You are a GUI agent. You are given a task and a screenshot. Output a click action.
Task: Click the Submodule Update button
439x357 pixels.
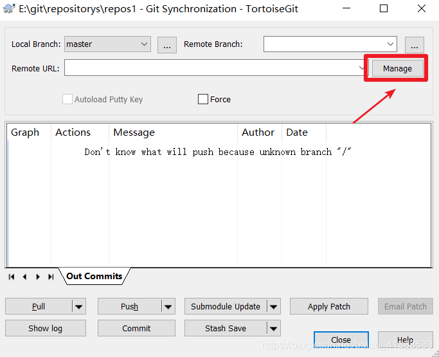pos(226,307)
